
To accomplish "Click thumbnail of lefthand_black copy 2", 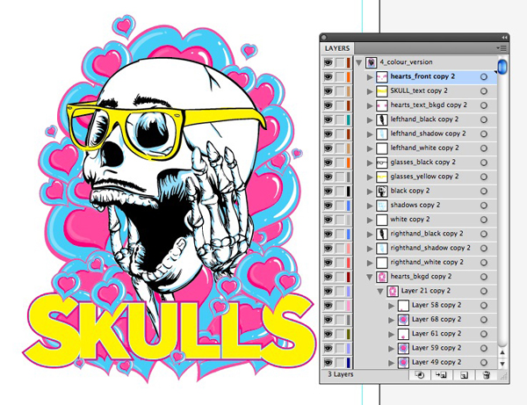I will 382,119.
